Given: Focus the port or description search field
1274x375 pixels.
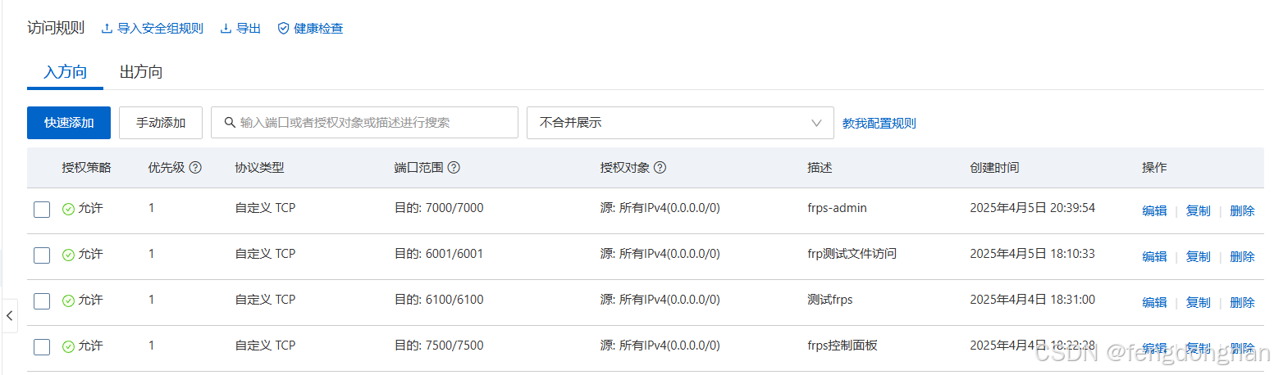Looking at the screenshot, I should pyautogui.click(x=364, y=123).
